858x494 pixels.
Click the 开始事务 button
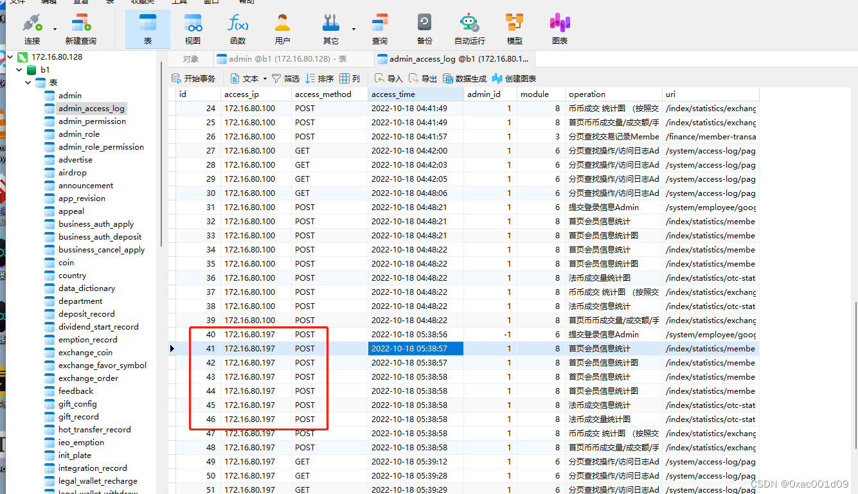[193, 79]
